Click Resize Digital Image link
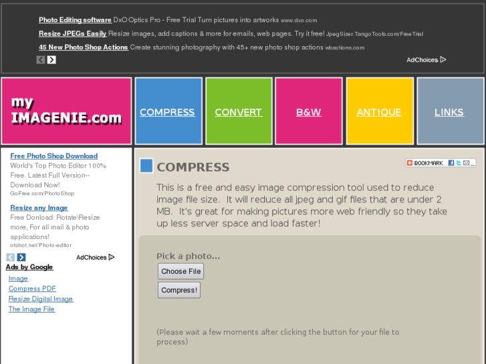 point(41,299)
